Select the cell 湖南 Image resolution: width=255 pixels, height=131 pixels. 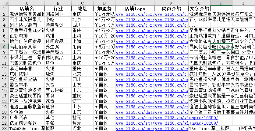point(83,47)
